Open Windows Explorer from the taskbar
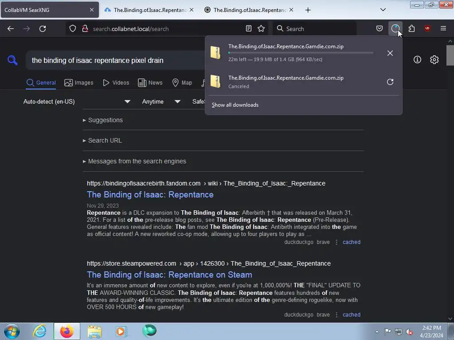The image size is (454, 340). point(94,331)
